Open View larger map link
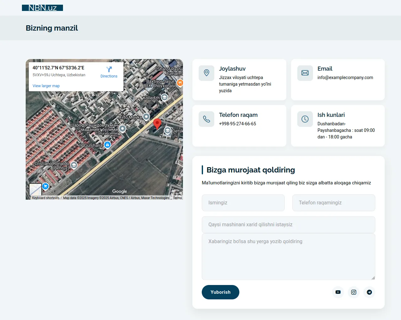The height and width of the screenshot is (320, 401). tap(46, 86)
